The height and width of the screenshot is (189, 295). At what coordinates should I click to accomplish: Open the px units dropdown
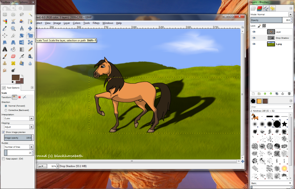point(42,166)
